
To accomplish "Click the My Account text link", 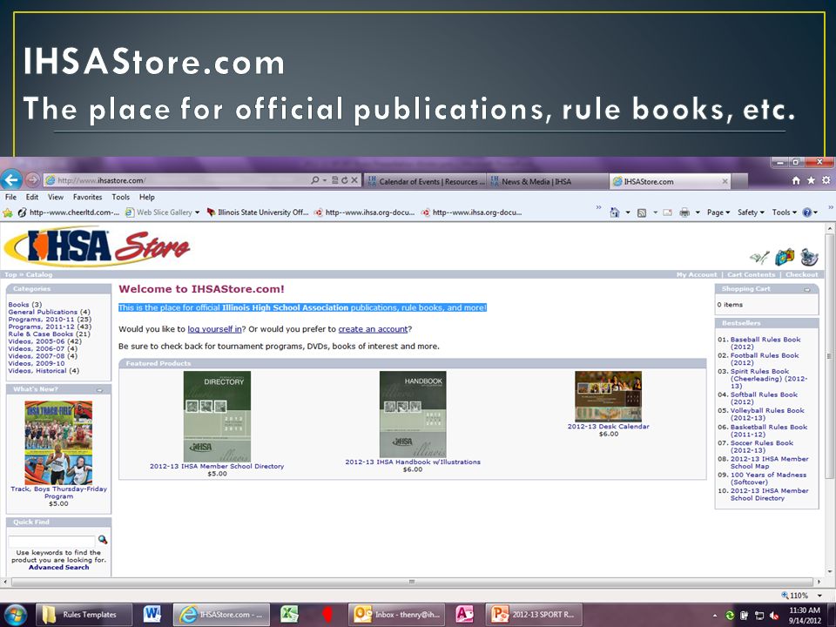I will [x=697, y=274].
